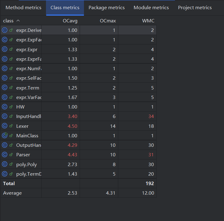224x221 pixels.
Task: Click the class icon for InputHandl
Action: (x=5, y=116)
